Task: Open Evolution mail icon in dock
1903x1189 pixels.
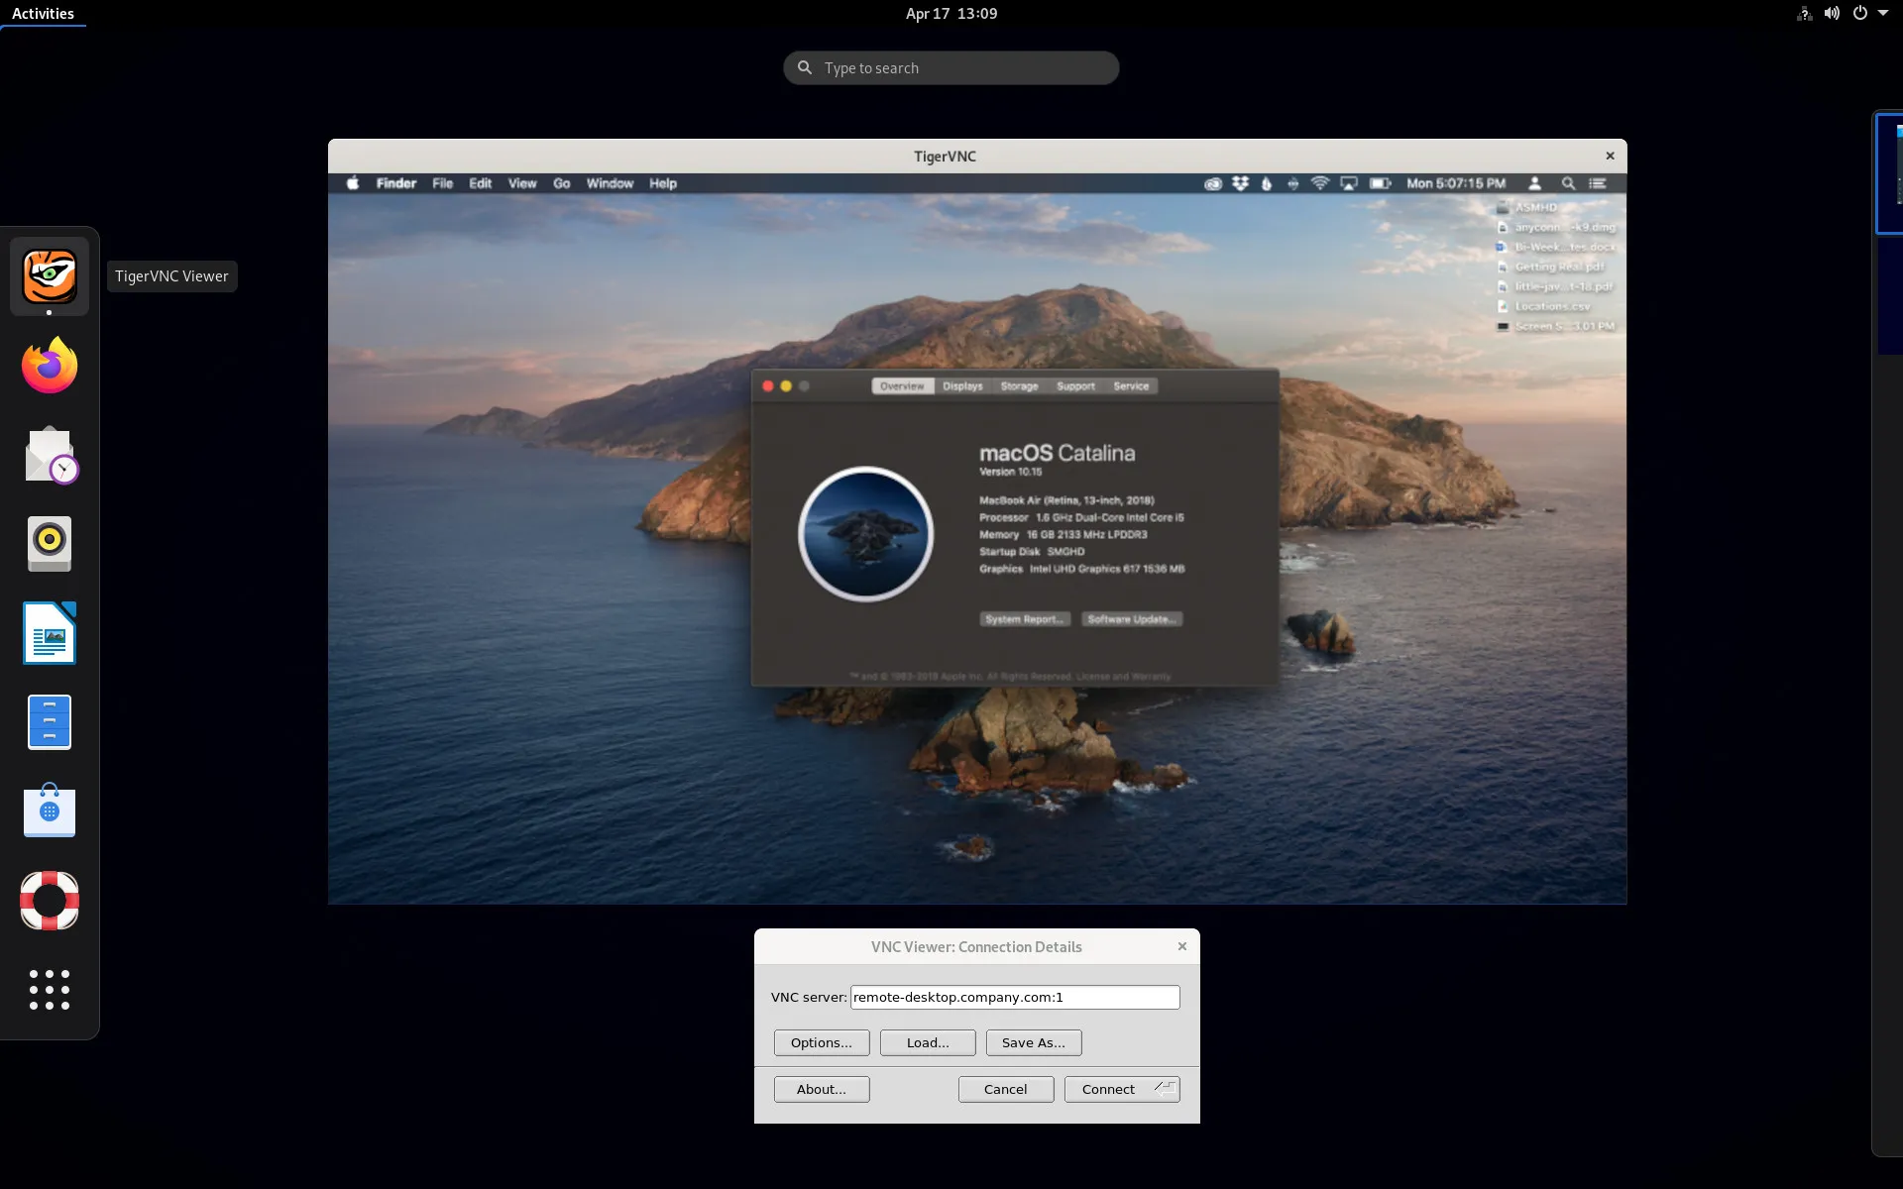Action: click(50, 455)
